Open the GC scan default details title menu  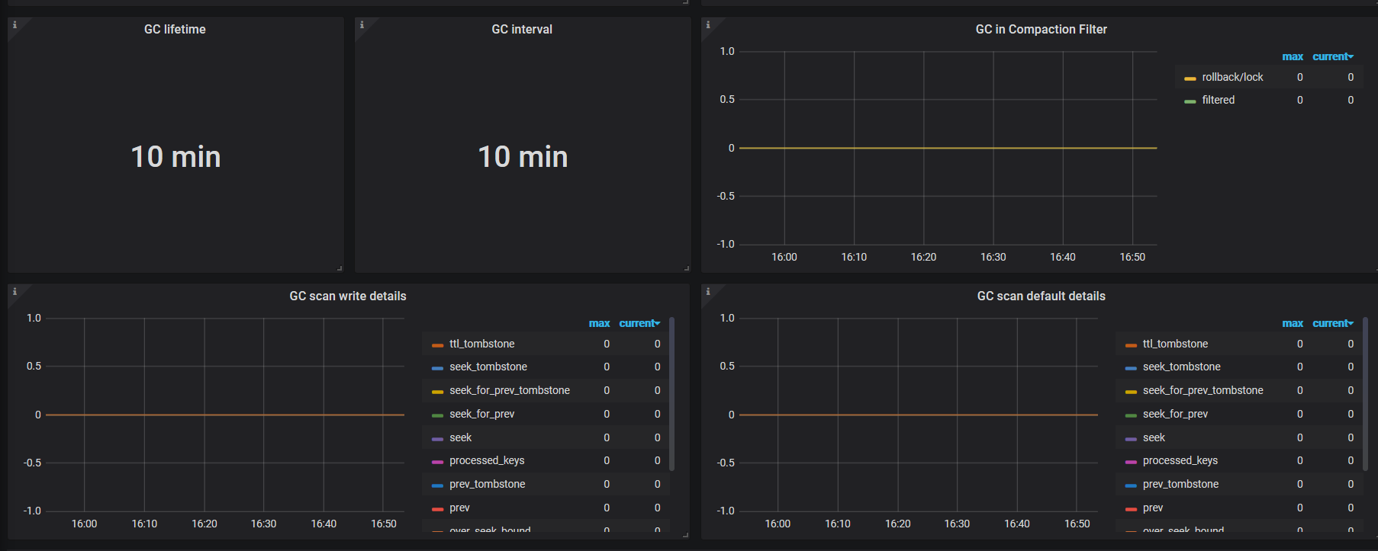(1041, 296)
